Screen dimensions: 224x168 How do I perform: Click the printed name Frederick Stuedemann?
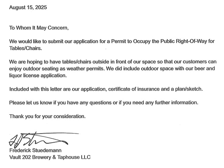[35, 150]
